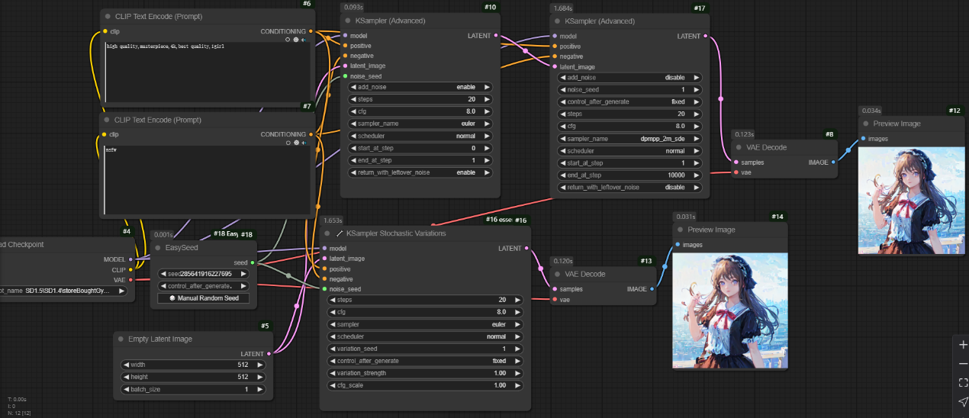Open sampler_name dropdown showing dpmpp_2m_sde
The height and width of the screenshot is (418, 969).
point(630,139)
